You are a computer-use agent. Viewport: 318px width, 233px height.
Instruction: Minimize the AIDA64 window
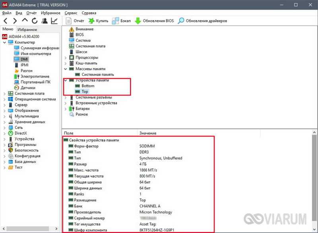281,5
